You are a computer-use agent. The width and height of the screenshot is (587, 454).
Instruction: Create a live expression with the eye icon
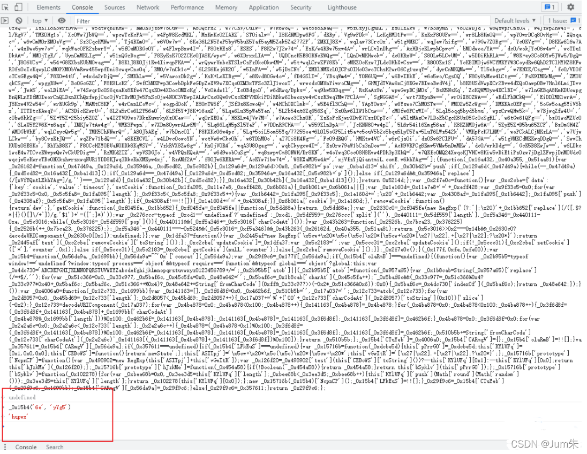(62, 20)
